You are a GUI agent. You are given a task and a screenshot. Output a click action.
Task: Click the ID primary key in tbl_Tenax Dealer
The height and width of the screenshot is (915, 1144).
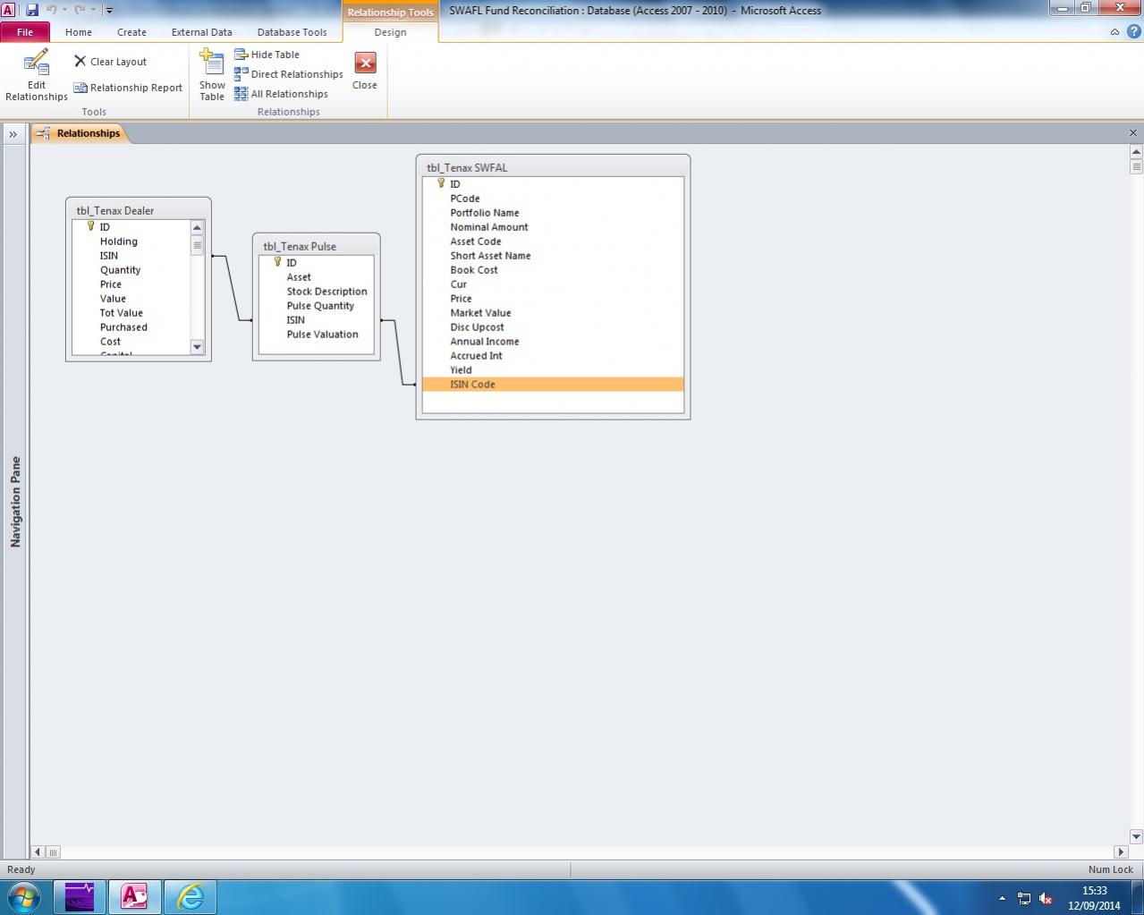105,227
